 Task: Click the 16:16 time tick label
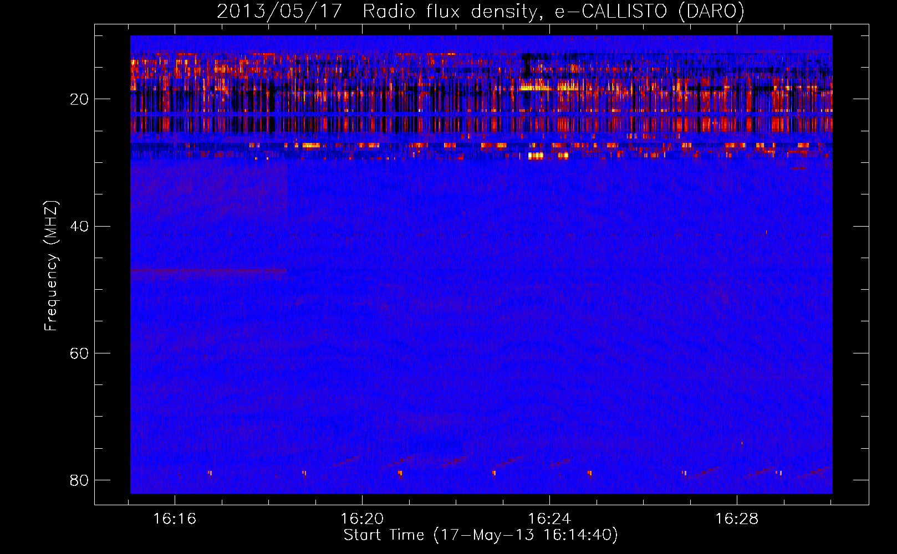pos(175,519)
